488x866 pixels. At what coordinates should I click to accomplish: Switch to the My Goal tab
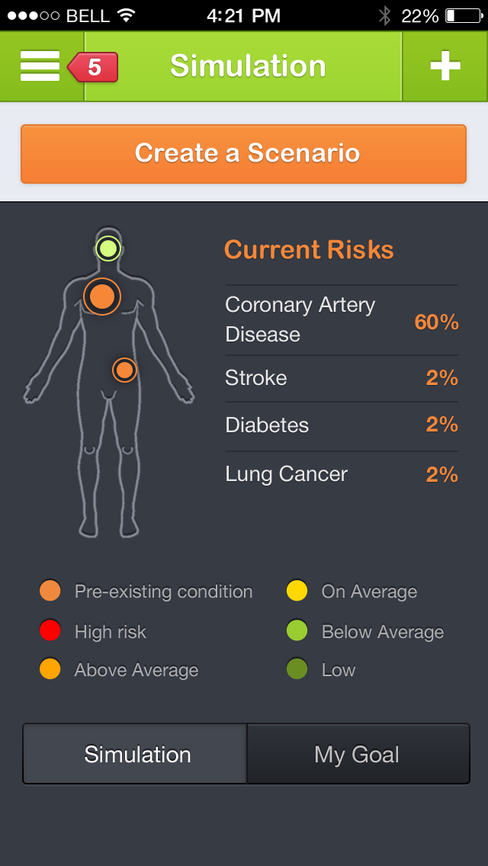coord(357,755)
